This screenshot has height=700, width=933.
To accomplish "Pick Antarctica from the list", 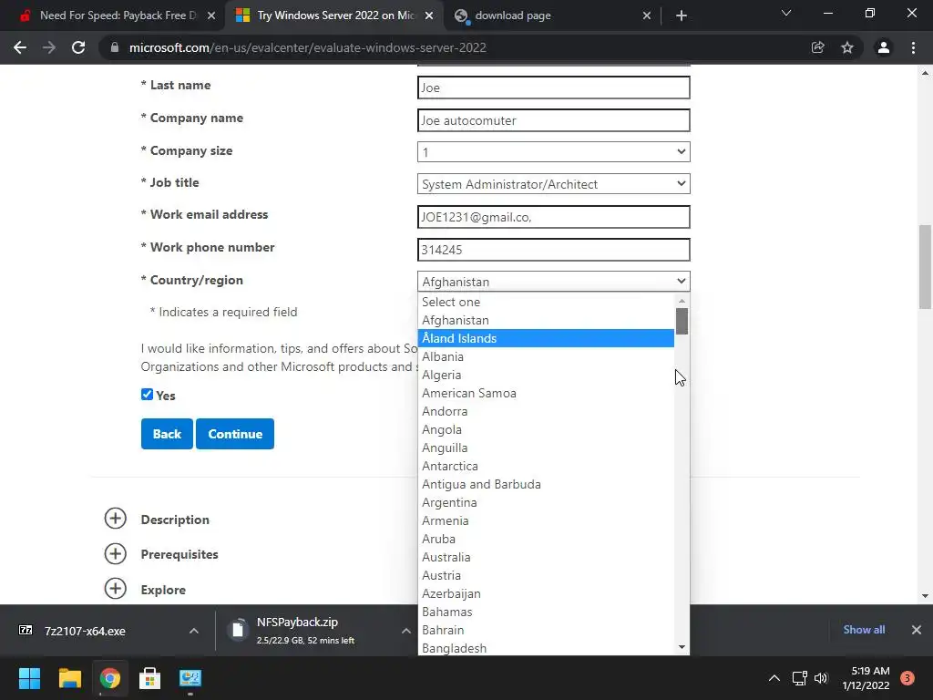I will point(546,466).
